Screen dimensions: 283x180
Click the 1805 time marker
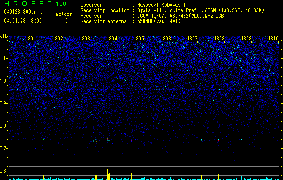[139, 39]
